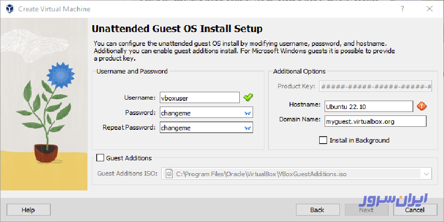Focus the Hostname text field
This screenshot has height=222, width=444.
point(369,107)
